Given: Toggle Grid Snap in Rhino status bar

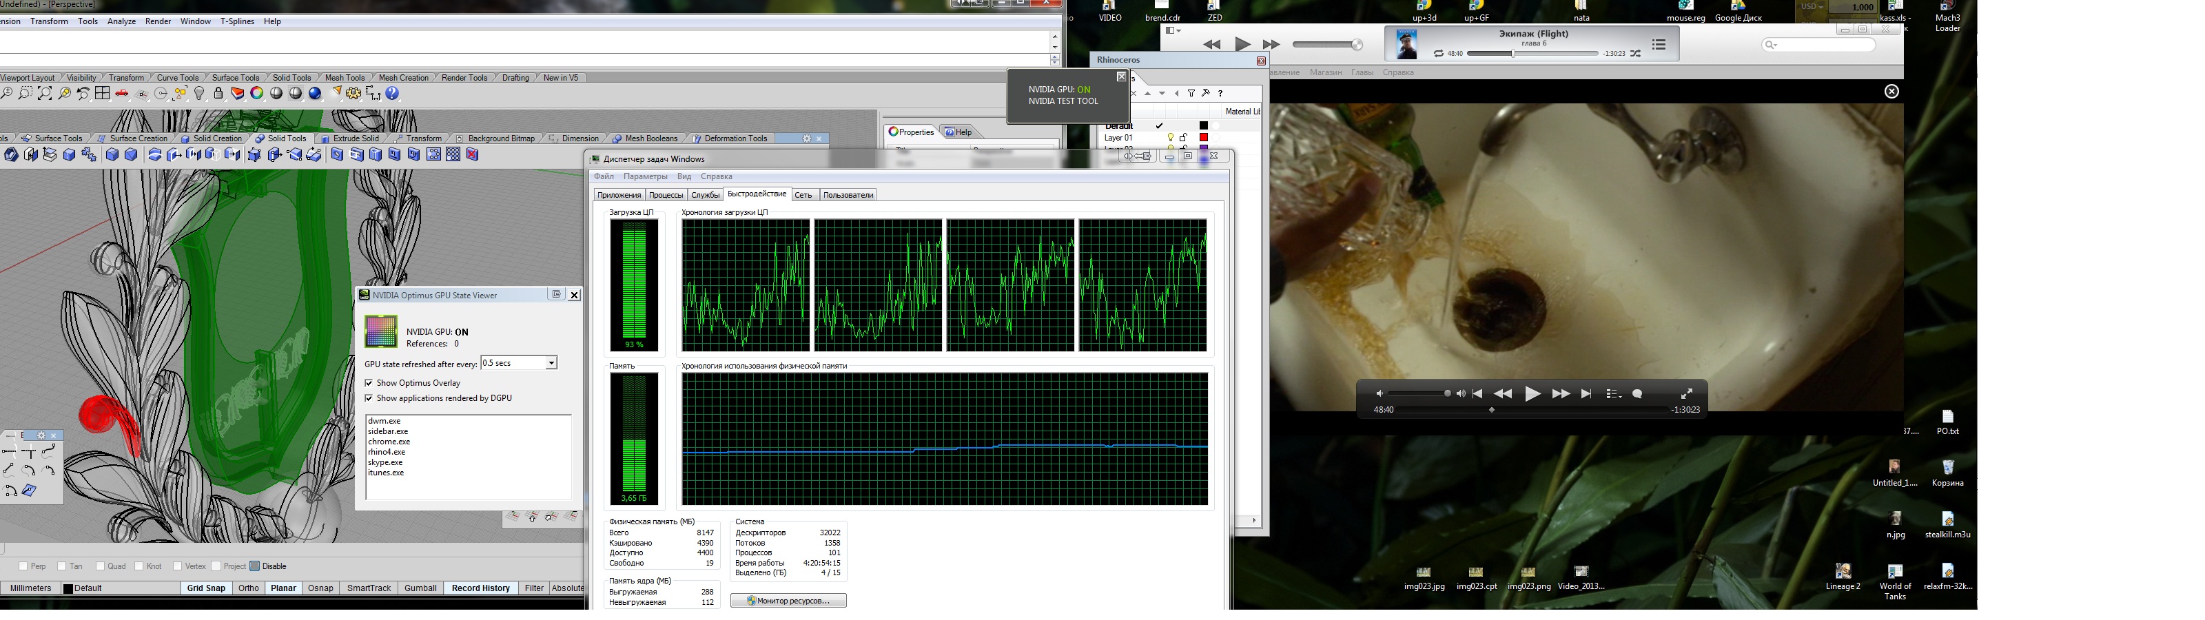Looking at the screenshot, I should coord(206,588).
